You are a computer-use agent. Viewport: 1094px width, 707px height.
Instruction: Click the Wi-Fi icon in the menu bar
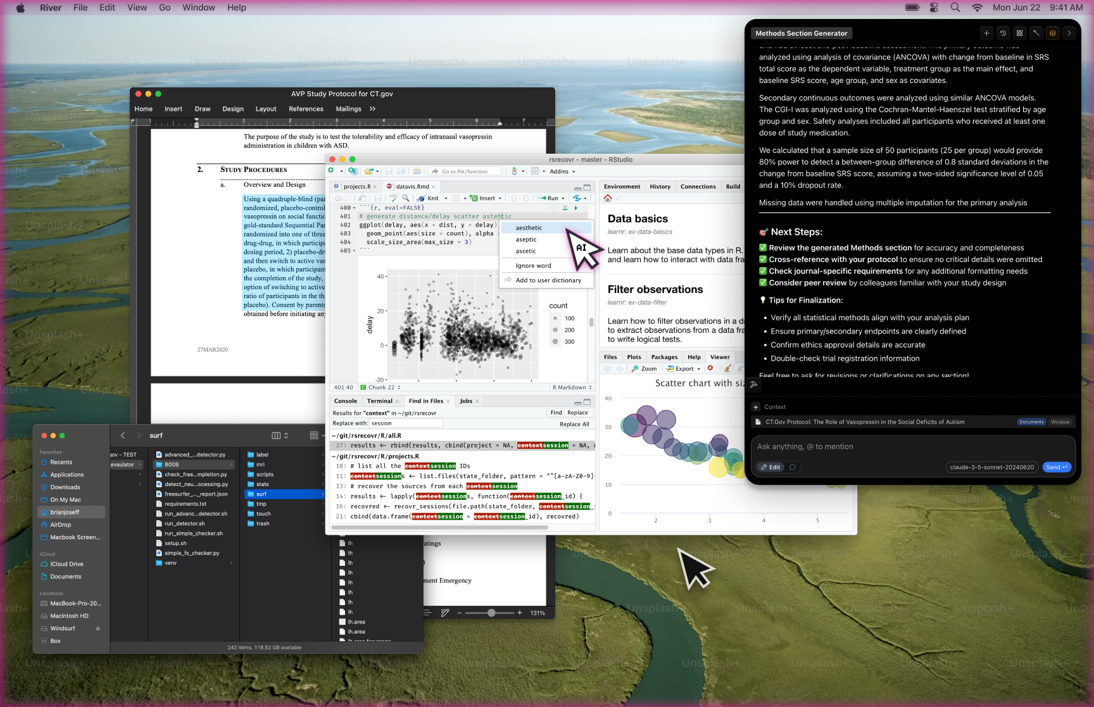(978, 8)
